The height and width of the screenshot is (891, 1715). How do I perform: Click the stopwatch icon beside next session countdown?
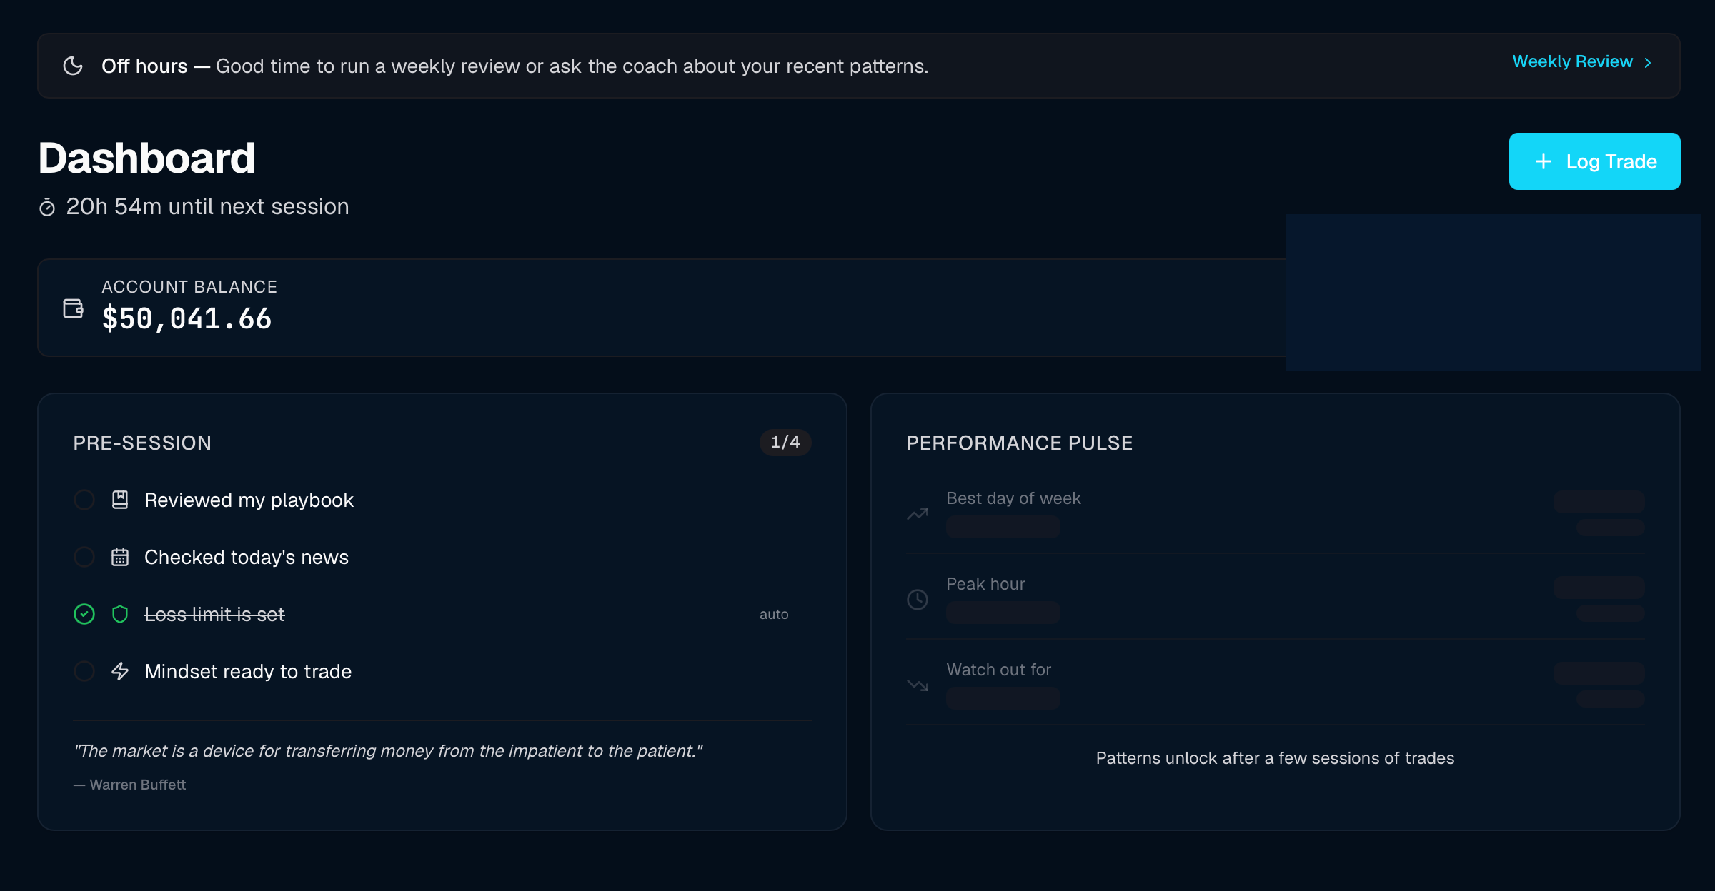(47, 207)
